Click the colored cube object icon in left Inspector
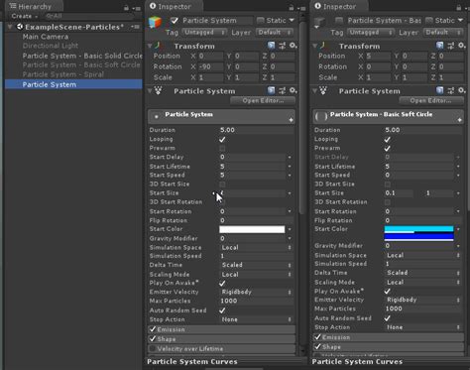This screenshot has height=370, width=470. click(156, 22)
